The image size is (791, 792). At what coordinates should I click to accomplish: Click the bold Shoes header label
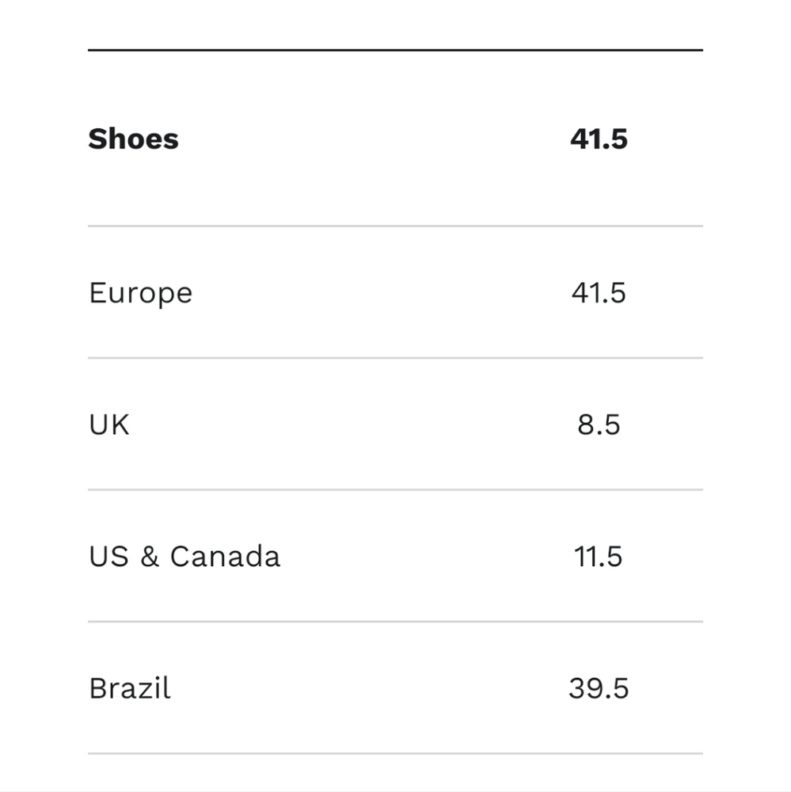point(133,139)
